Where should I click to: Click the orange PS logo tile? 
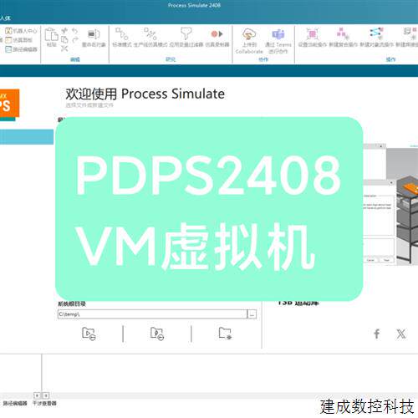point(9,103)
